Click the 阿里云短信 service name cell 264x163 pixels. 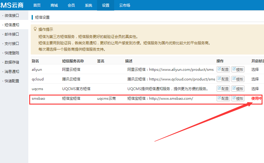click(71, 70)
